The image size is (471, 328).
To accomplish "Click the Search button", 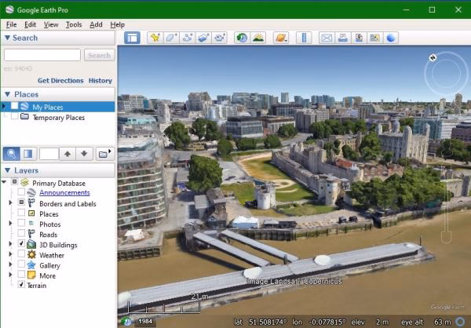I will (x=100, y=55).
